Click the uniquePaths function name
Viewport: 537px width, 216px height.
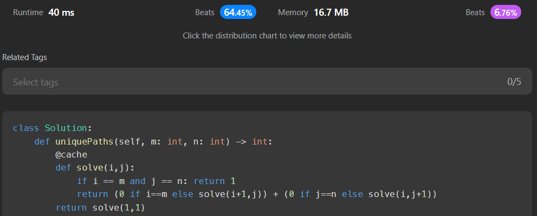coord(84,141)
